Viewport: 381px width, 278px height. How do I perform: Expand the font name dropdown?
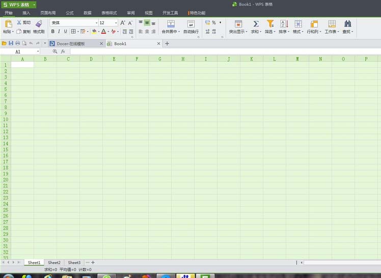96,23
